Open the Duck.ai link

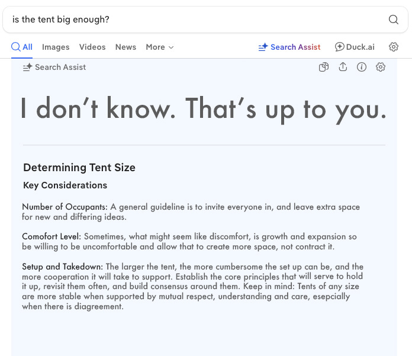click(355, 47)
